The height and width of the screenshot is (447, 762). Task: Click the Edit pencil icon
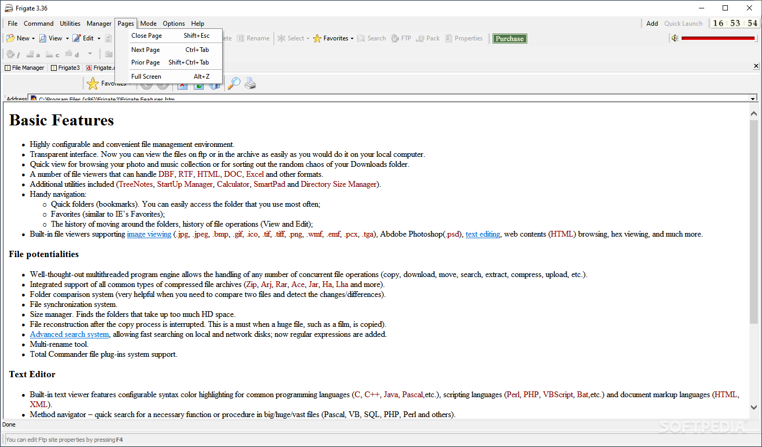pyautogui.click(x=77, y=38)
